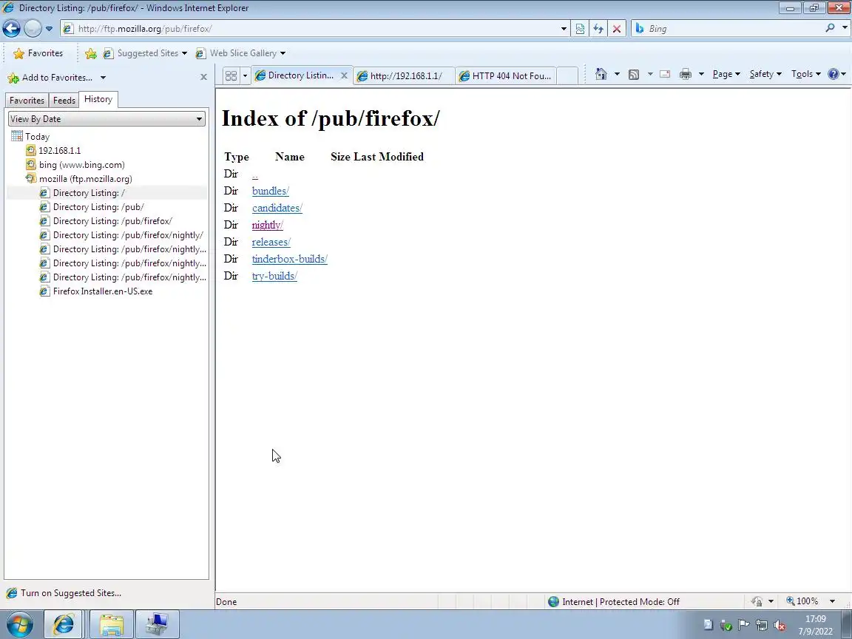Click the Print icon
The height and width of the screenshot is (639, 852).
686,74
